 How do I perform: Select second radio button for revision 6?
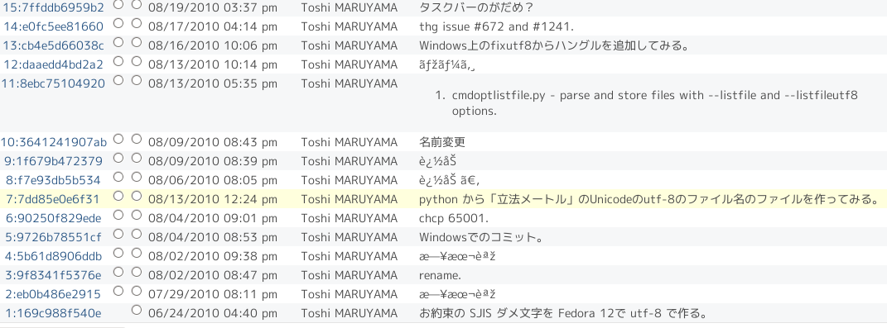[137, 215]
